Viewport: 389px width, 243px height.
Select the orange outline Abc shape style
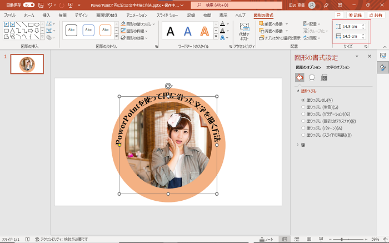pos(106,30)
